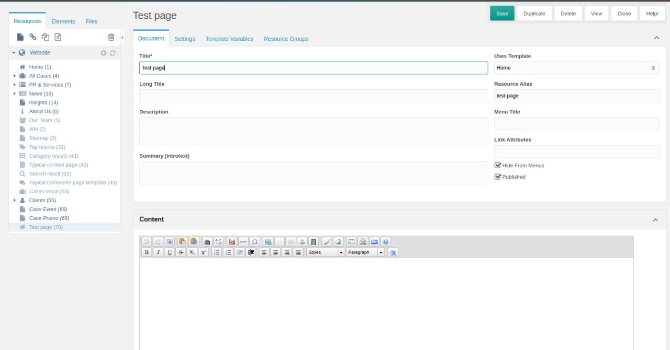Expand the News tree node

(15, 94)
